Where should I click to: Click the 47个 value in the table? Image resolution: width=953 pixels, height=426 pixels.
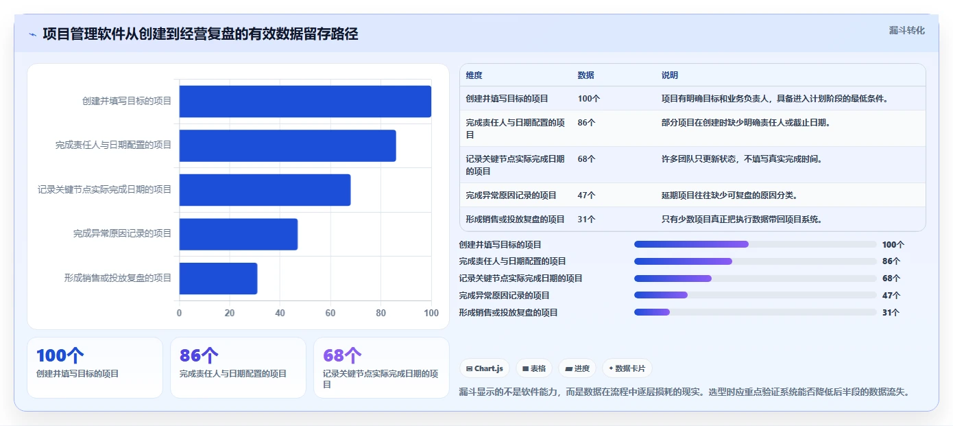(x=587, y=196)
